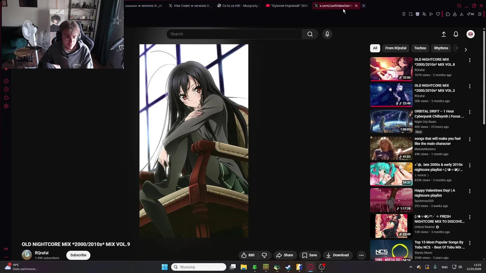Click the Download button
Image resolution: width=486 pixels, height=273 pixels.
click(x=338, y=255)
